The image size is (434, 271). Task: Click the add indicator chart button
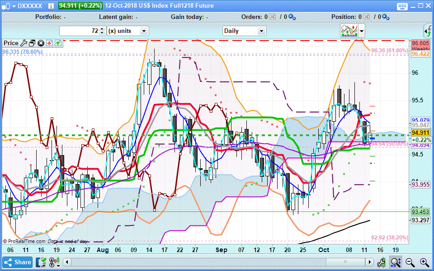pyautogui.click(x=349, y=31)
